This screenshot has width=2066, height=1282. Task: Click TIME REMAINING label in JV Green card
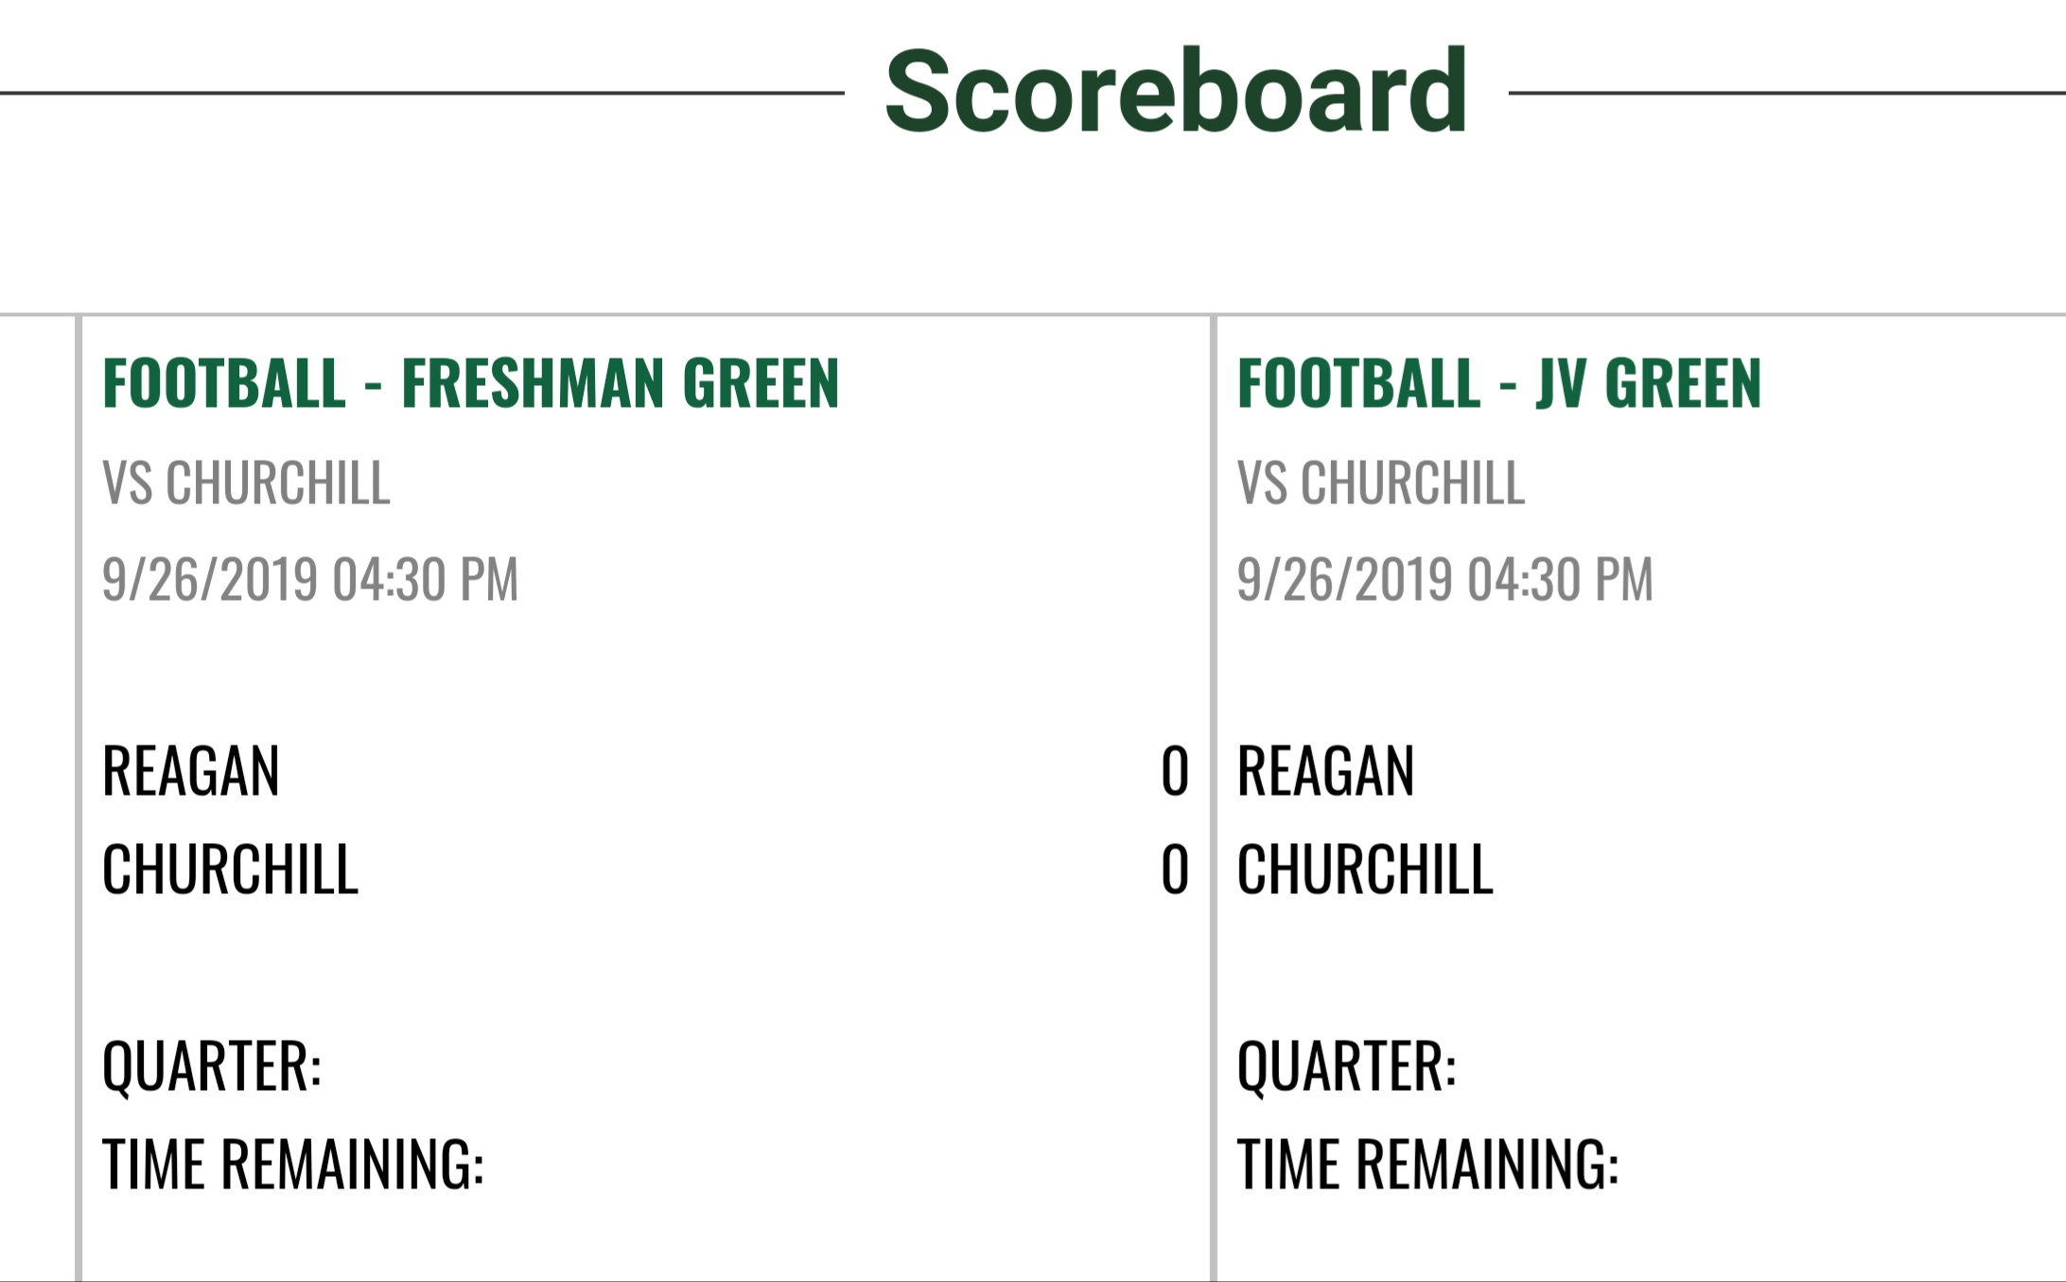click(x=1427, y=1164)
